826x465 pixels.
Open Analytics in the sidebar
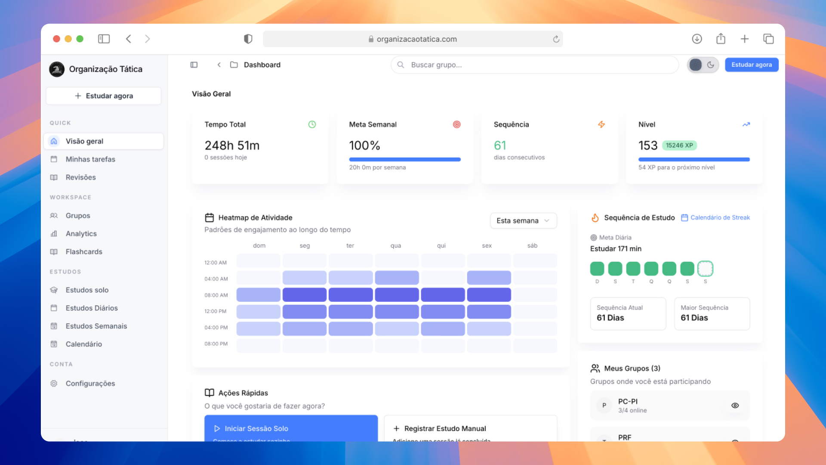point(81,233)
